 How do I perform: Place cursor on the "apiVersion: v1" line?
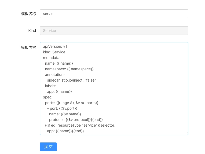(x=55, y=46)
